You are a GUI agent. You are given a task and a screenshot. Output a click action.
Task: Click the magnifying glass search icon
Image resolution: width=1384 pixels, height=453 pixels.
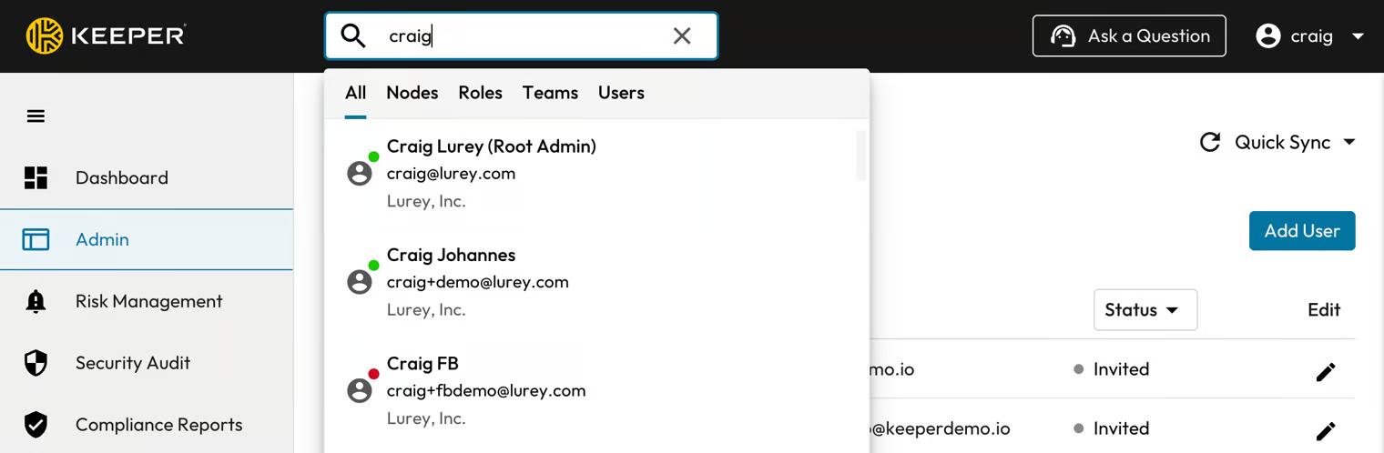point(352,36)
